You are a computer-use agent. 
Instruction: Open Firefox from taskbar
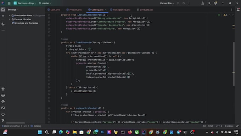pos(130,132)
